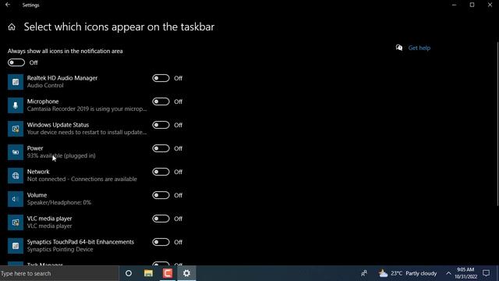499x281 pixels.
Task: Click 'Windows Update Status' label
Action: click(58, 125)
